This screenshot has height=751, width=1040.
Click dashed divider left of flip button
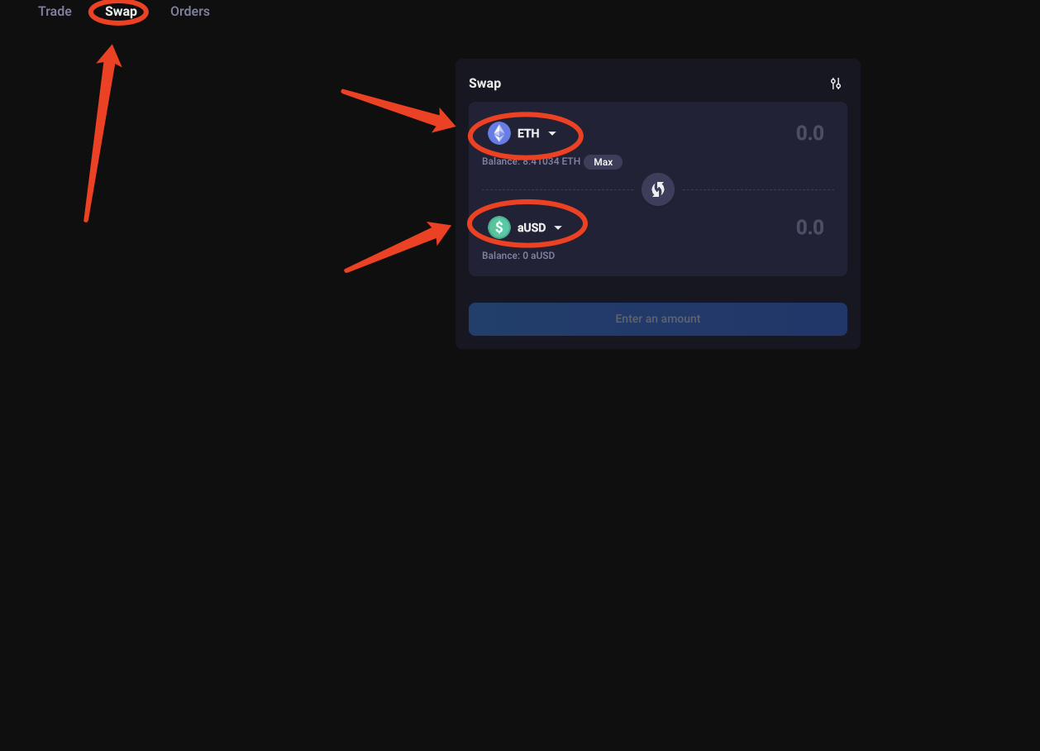(558, 189)
